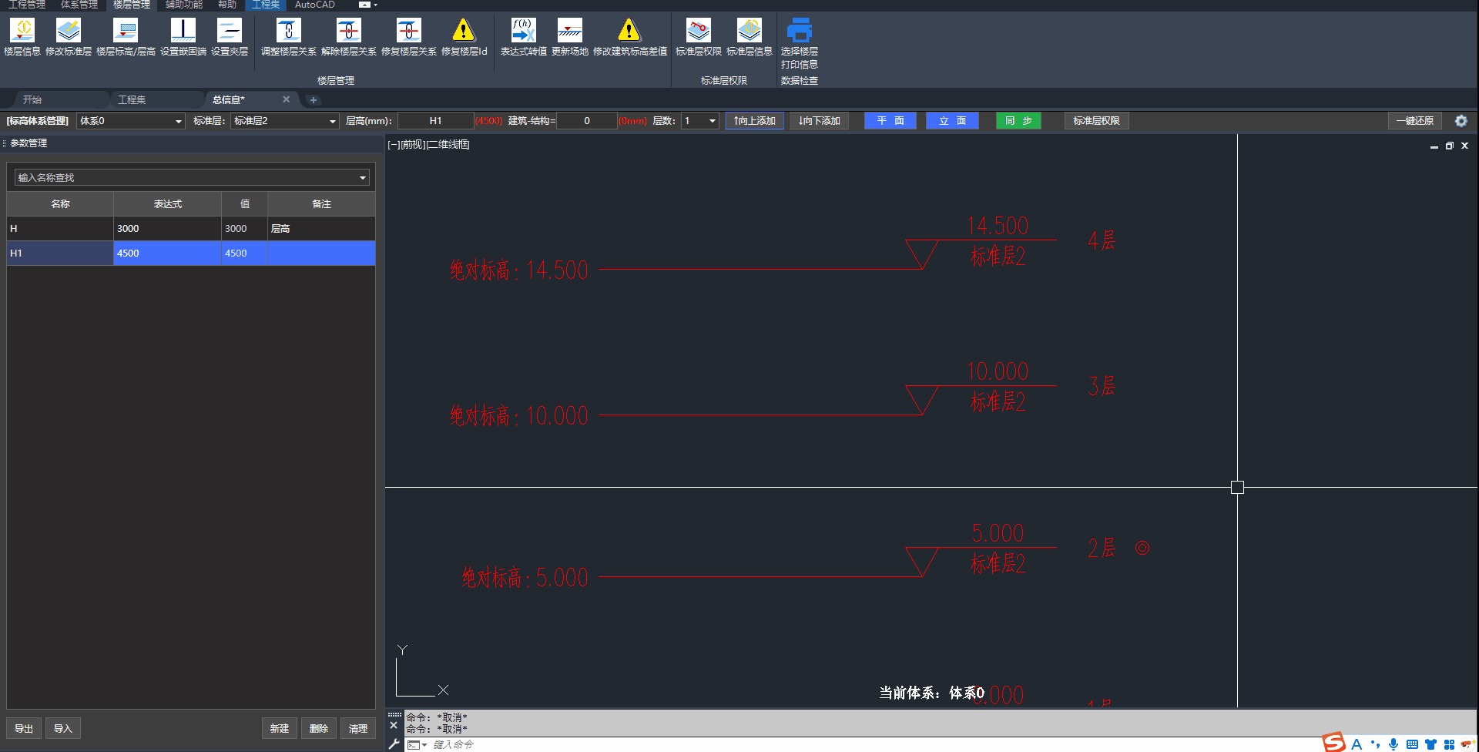
Task: Open the 修改标准层 tool
Action: [x=69, y=31]
